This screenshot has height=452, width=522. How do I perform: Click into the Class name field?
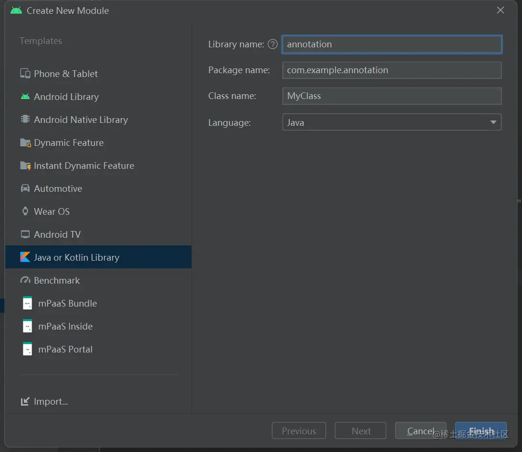coord(392,96)
